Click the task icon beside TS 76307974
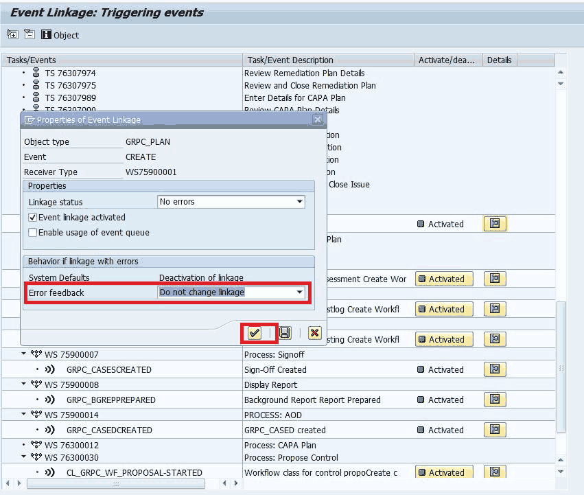 coord(36,72)
